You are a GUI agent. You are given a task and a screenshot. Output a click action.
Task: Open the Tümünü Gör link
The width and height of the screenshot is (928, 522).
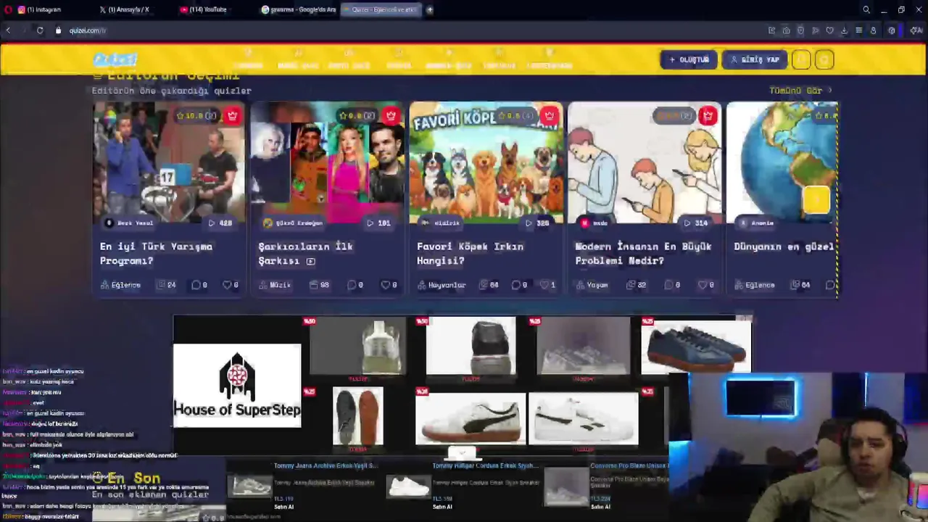[x=800, y=91]
